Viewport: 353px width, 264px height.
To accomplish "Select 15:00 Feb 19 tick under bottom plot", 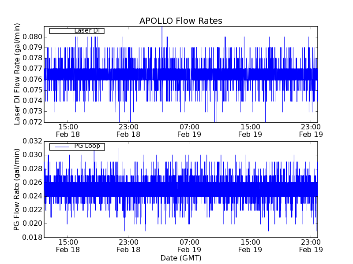I will 250,246.
